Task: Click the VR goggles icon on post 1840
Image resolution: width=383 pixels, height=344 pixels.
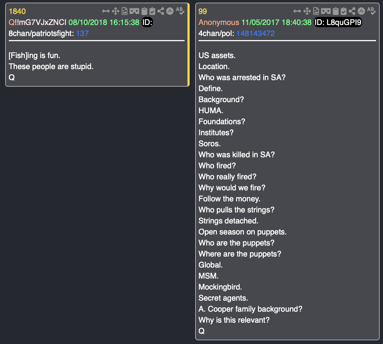Action: click(135, 11)
